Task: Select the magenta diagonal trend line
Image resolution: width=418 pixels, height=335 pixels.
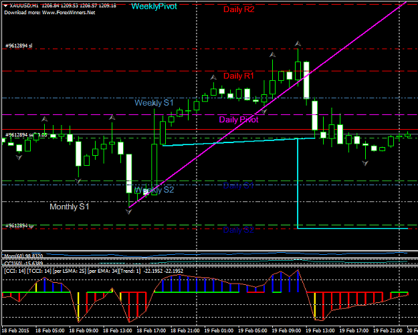Action: click(268, 105)
